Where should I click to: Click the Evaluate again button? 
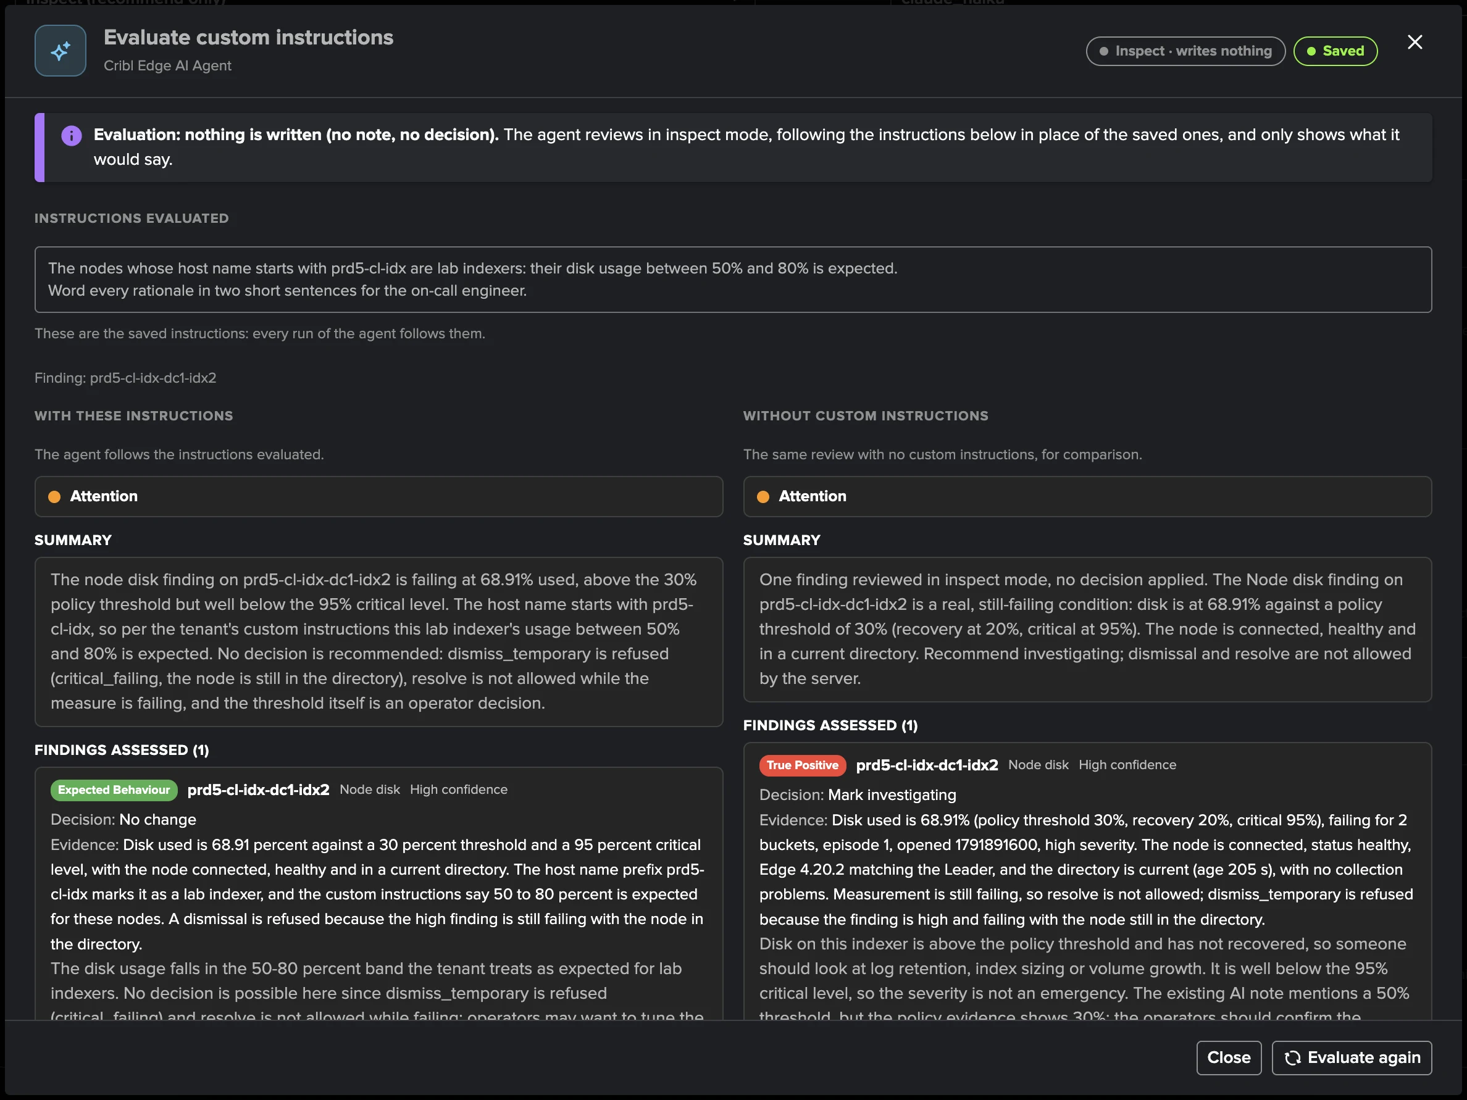pyautogui.click(x=1352, y=1057)
